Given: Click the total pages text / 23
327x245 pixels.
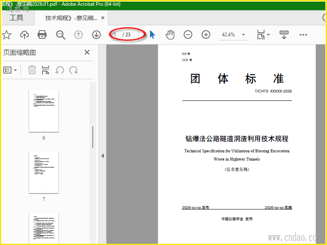Looking at the screenshot, I should [126, 35].
